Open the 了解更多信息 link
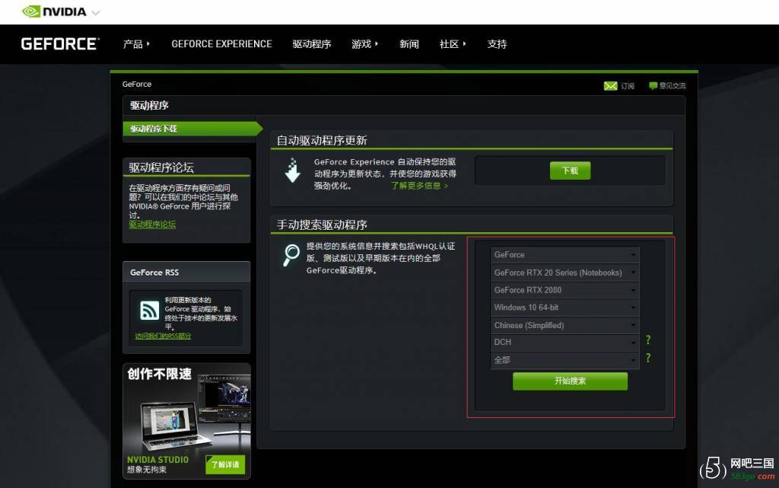Viewport: 779px width, 488px height. (419, 185)
